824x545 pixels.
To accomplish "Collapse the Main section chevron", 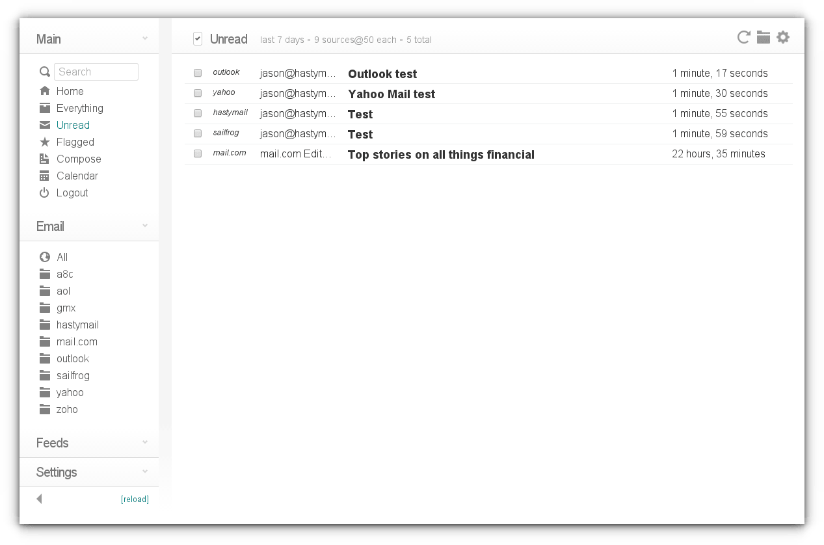I will pyautogui.click(x=145, y=39).
